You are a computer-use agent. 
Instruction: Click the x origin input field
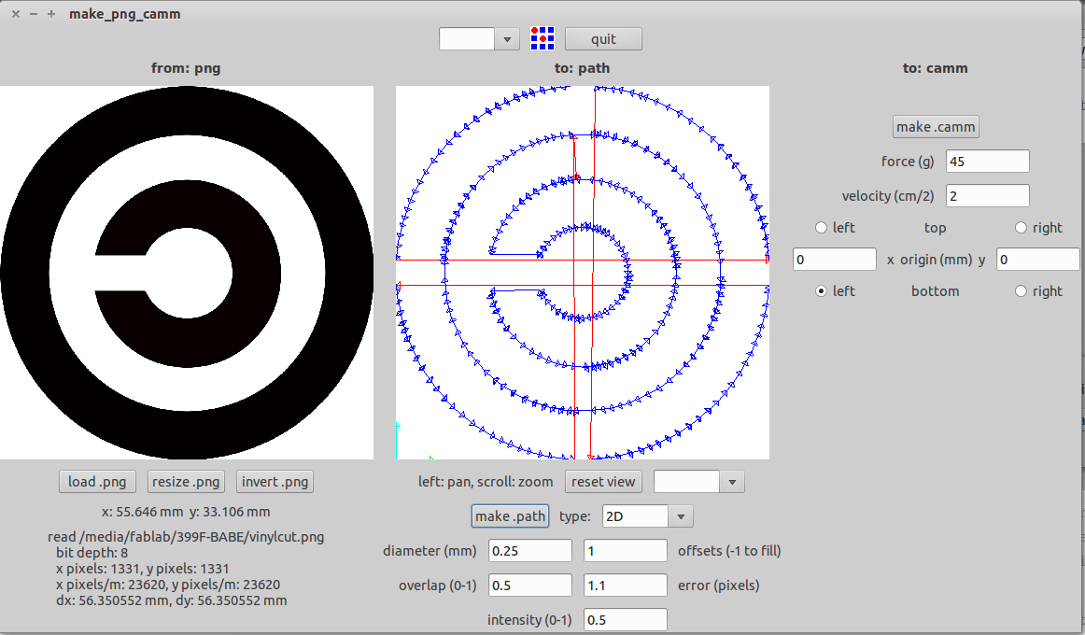pos(835,260)
